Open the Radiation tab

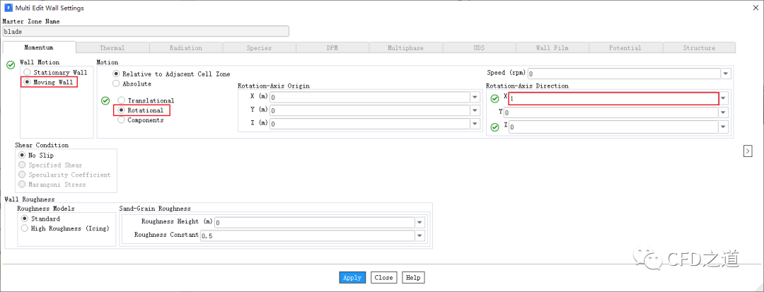(x=185, y=48)
